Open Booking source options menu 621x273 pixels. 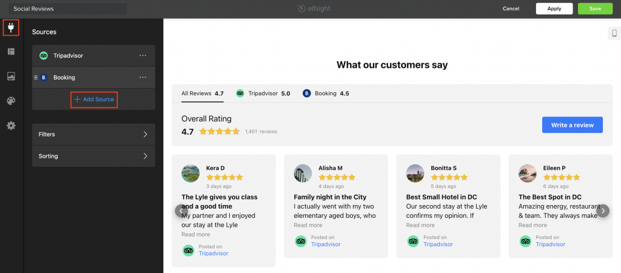click(143, 77)
